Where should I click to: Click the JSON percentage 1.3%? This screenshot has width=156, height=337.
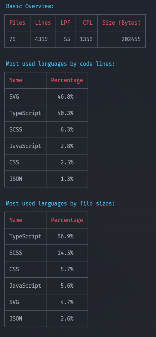click(x=67, y=179)
